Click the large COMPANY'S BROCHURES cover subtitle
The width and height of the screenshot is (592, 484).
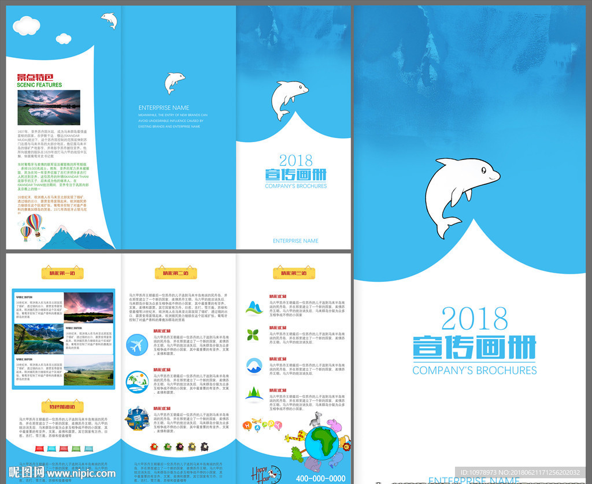pos(475,370)
